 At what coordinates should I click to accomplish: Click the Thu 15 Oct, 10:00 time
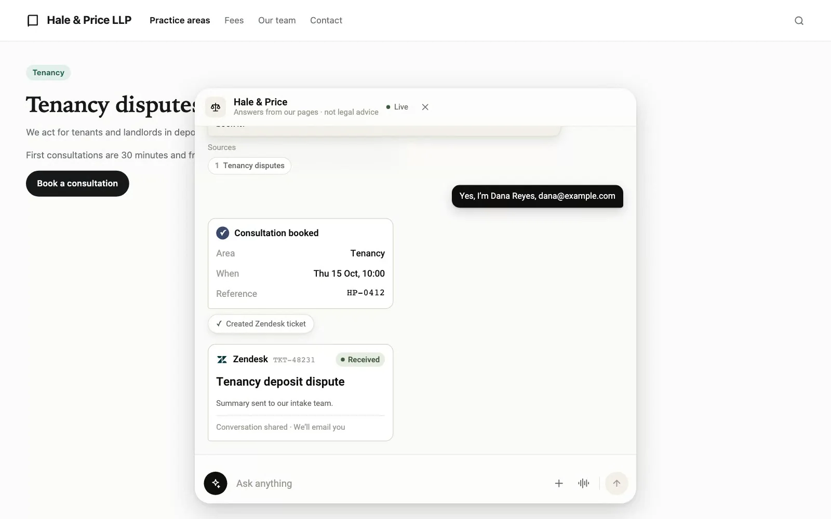tap(349, 274)
